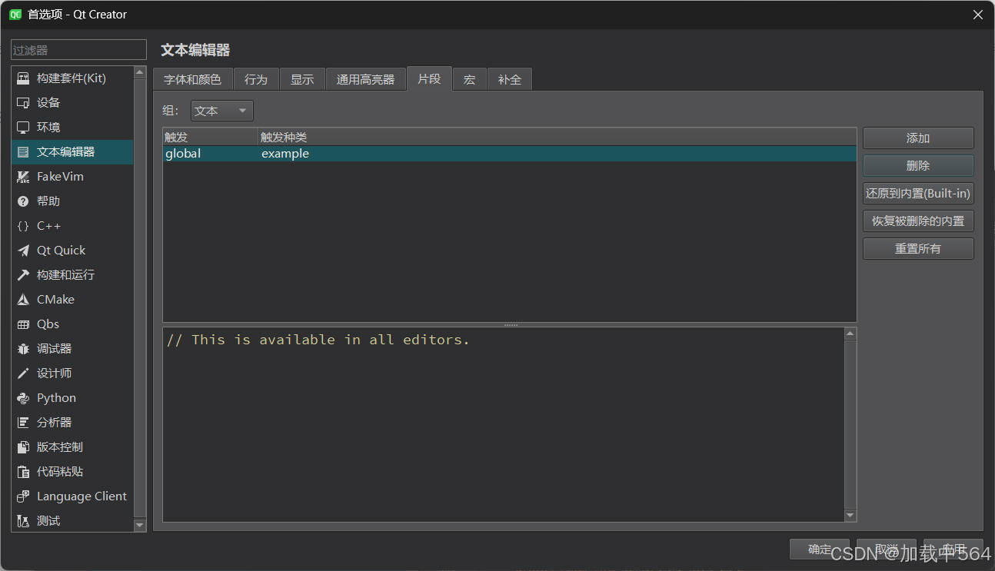
Task: Switch to the 通用高亮器 tab
Action: click(x=365, y=79)
